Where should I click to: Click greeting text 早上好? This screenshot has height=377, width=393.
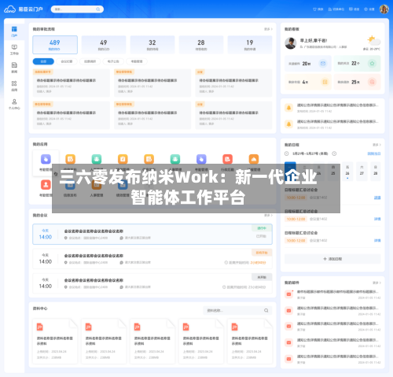[314, 40]
